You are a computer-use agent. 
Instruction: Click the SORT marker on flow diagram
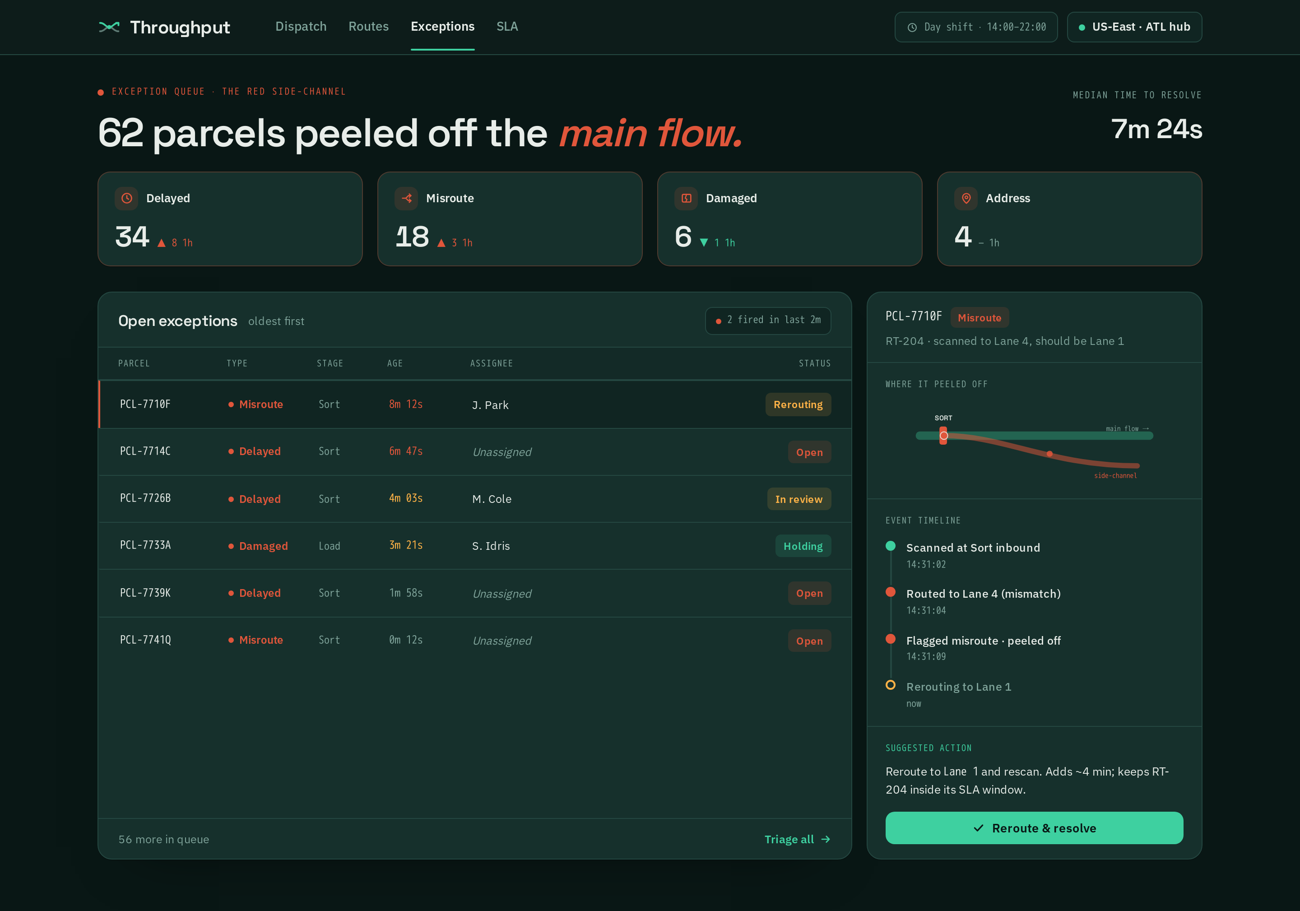[943, 435]
